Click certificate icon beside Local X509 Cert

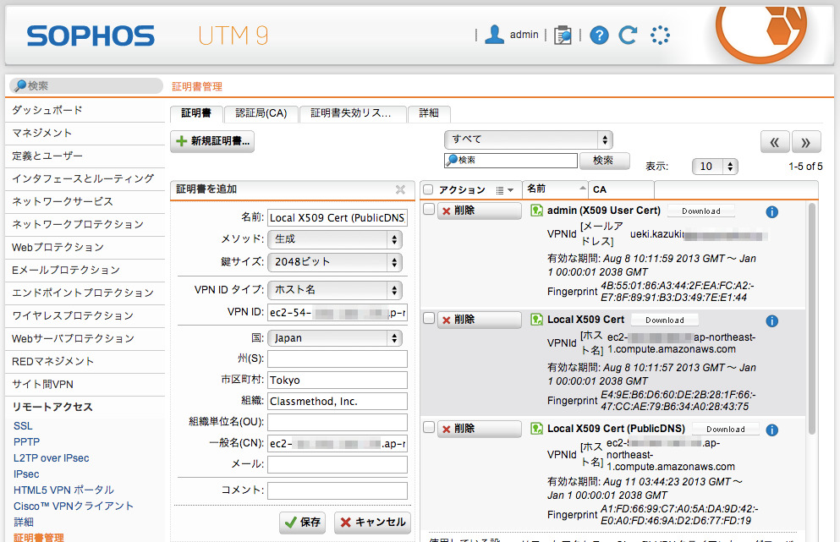tap(536, 320)
